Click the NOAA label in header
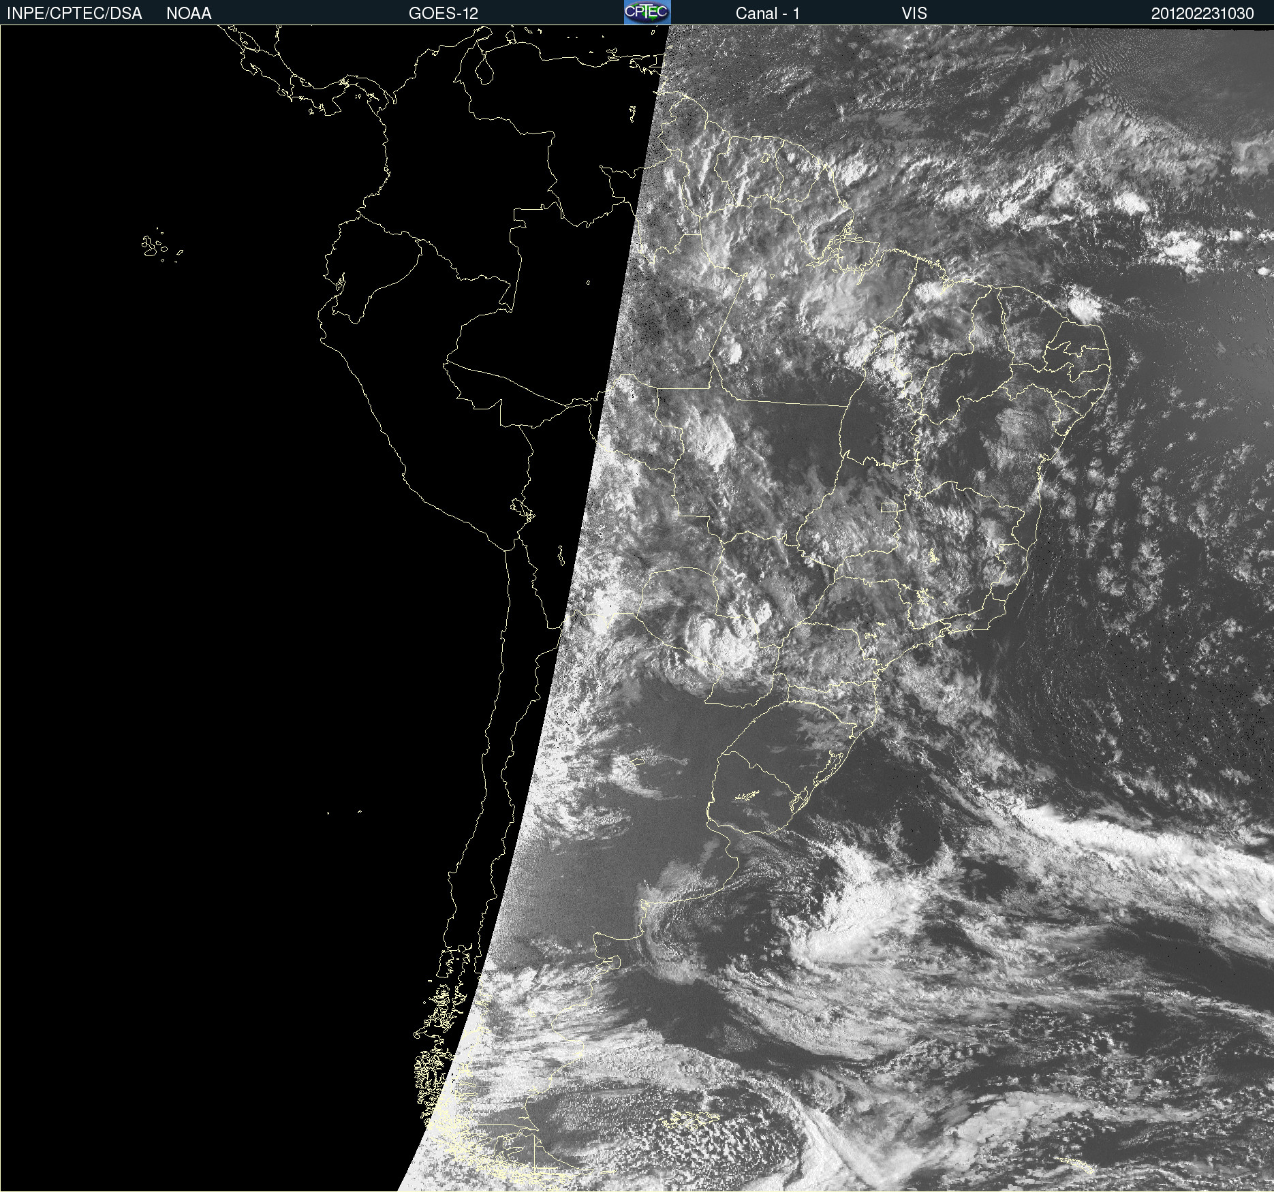 tap(189, 14)
